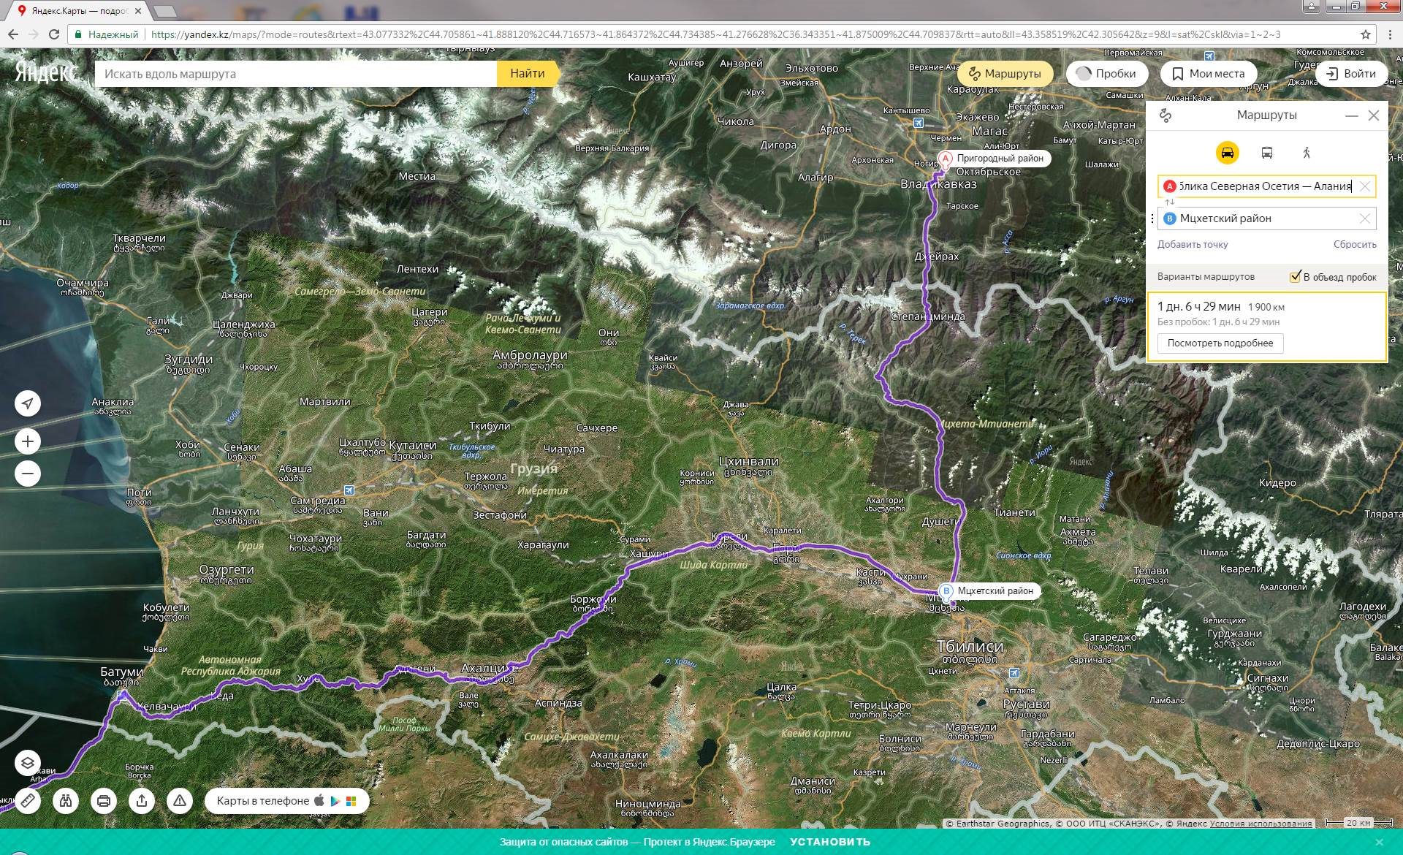1403x855 pixels.
Task: Clear Мцхетский район point B field
Action: (x=1364, y=218)
